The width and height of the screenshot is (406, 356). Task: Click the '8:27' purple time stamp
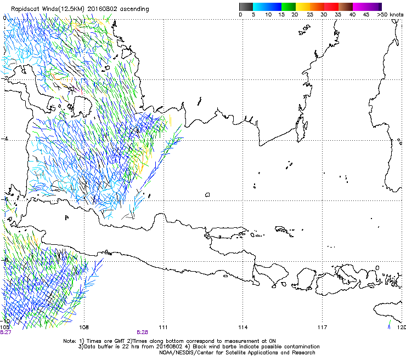point(5,332)
